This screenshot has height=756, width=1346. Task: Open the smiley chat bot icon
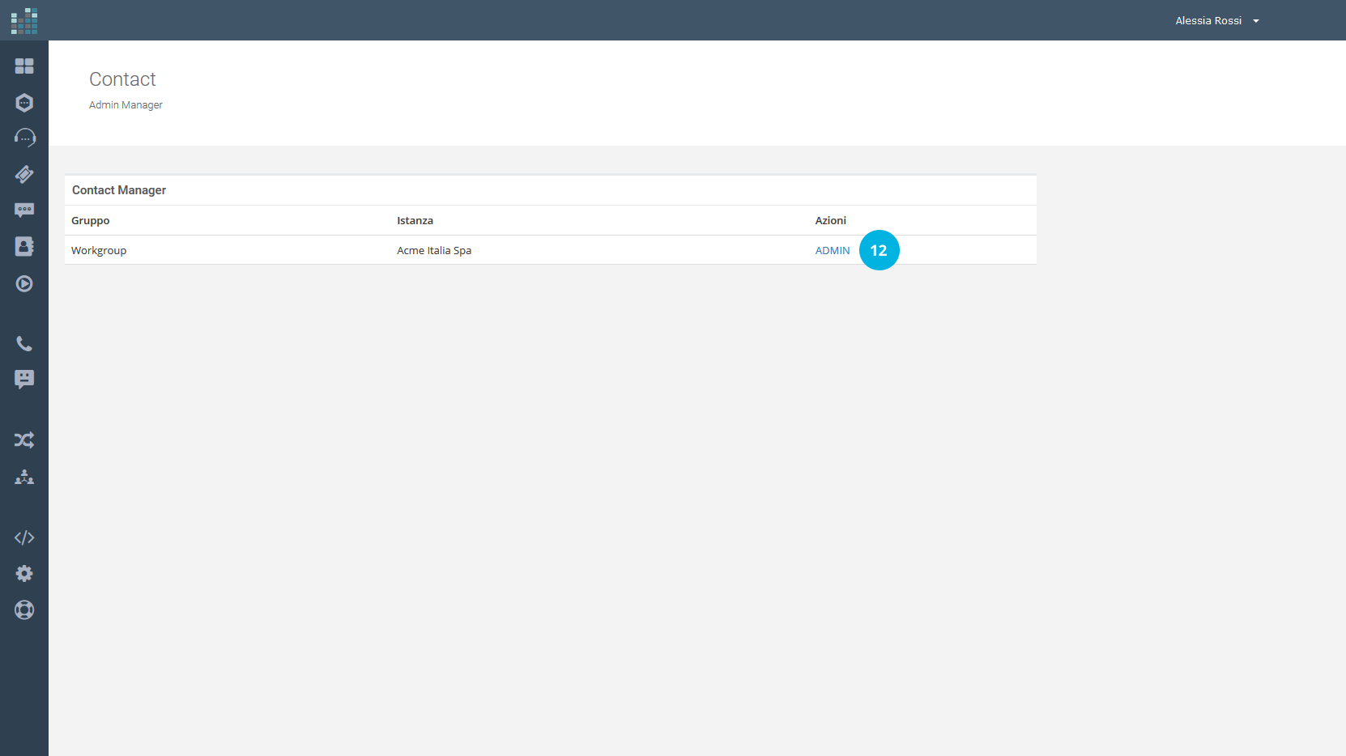24,380
